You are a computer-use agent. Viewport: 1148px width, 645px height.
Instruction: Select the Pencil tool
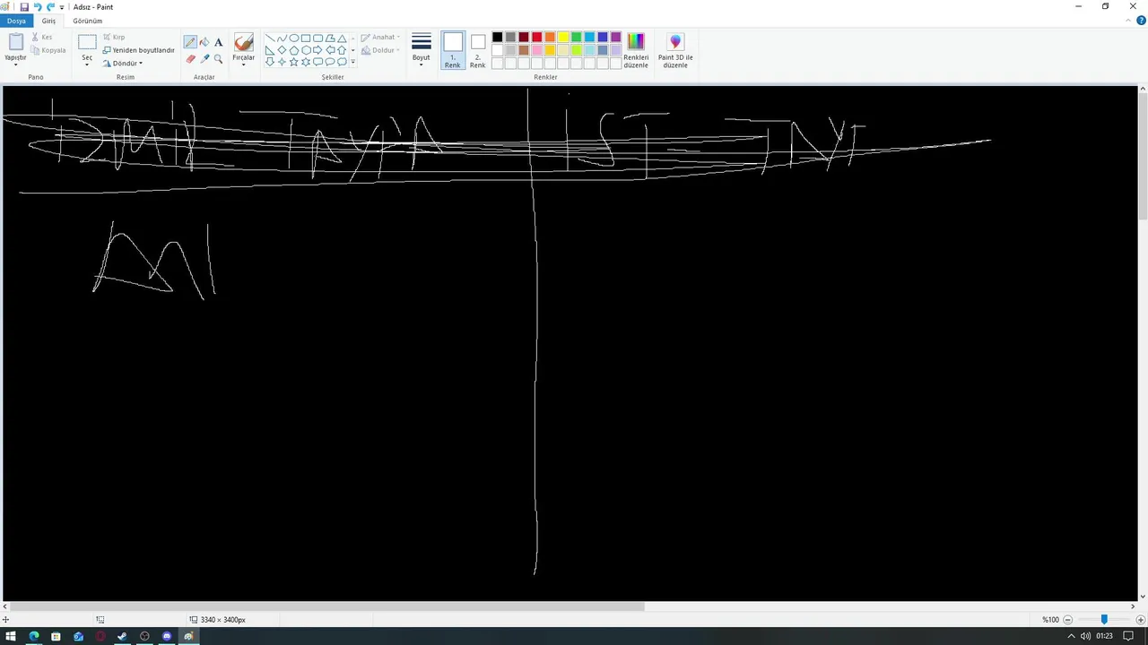(x=190, y=42)
